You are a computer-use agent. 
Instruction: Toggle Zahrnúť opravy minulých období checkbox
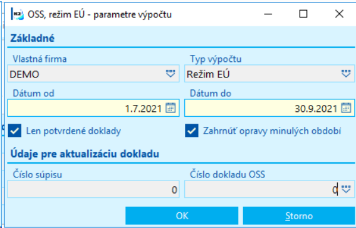pyautogui.click(x=192, y=131)
